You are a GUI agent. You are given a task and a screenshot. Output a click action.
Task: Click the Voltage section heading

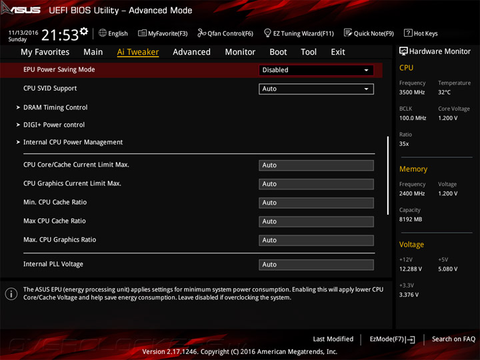pos(411,245)
